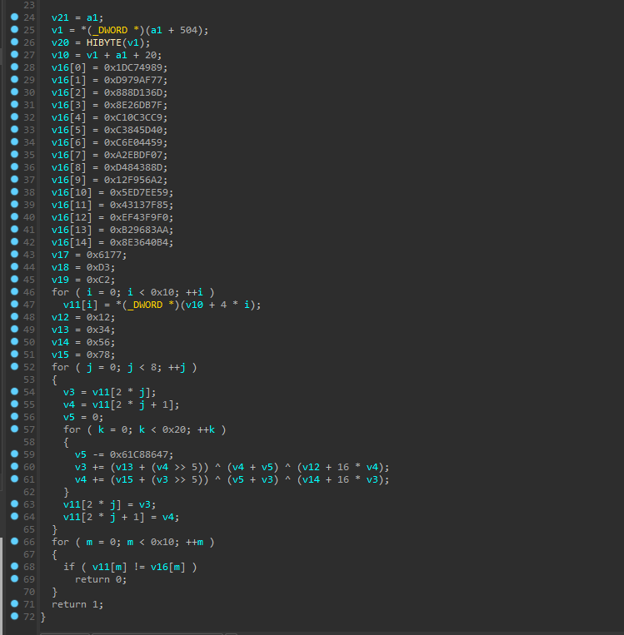624x635 pixels.
Task: Click the blue dot for line 52
Action: 14,367
